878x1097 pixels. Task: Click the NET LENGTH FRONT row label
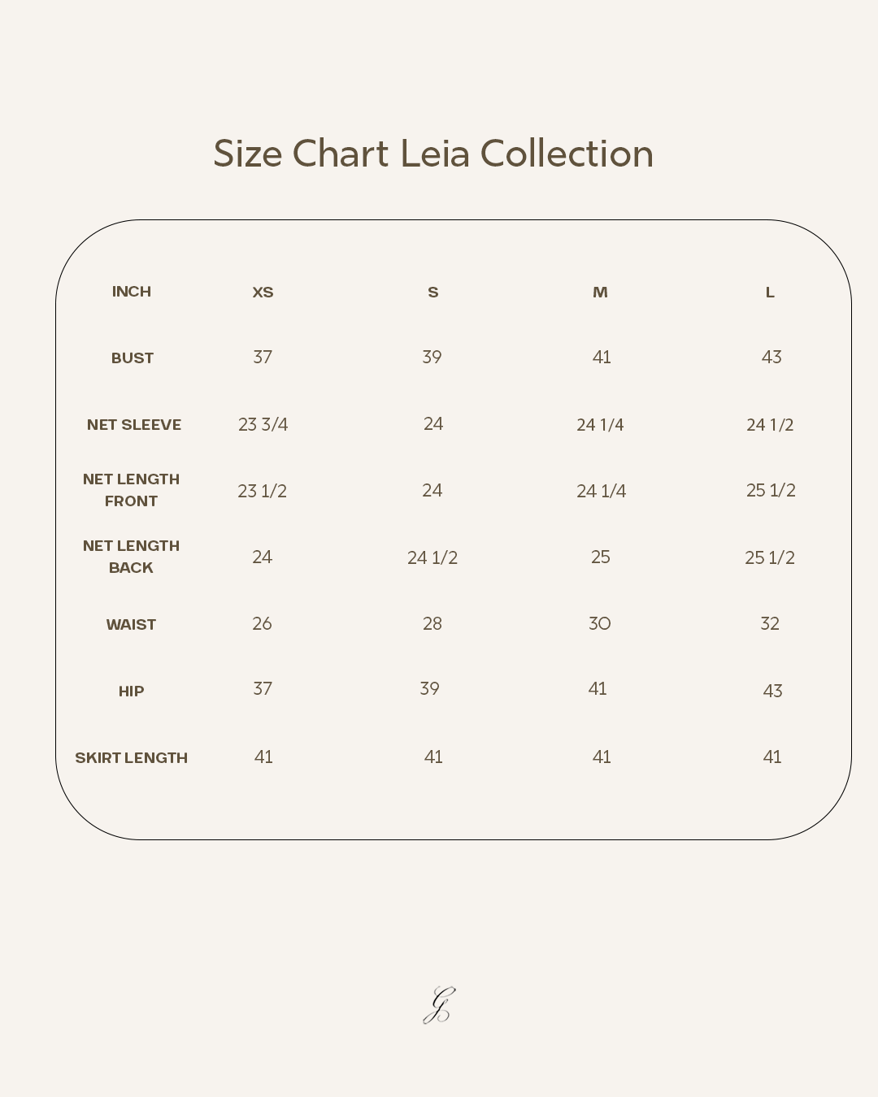tap(131, 490)
